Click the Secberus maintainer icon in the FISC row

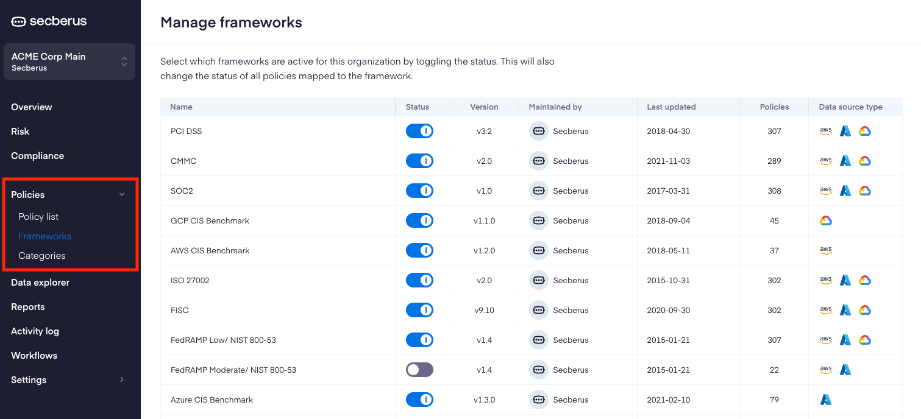(539, 310)
